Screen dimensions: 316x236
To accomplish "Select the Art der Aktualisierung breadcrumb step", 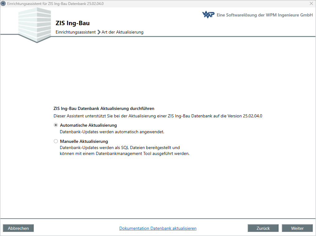I will pyautogui.click(x=122, y=32).
